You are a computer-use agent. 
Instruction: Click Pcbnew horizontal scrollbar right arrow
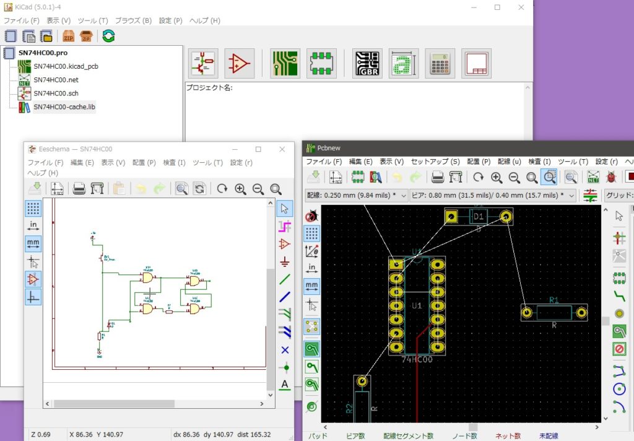pos(597,427)
